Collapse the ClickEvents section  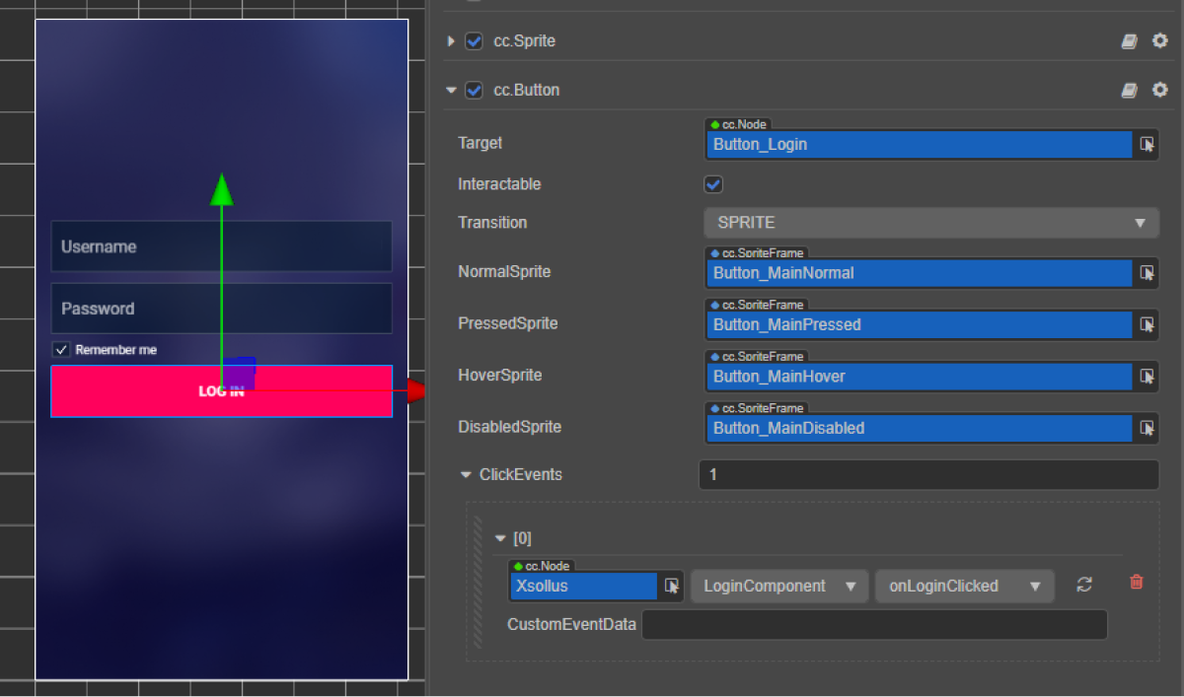[x=466, y=474]
